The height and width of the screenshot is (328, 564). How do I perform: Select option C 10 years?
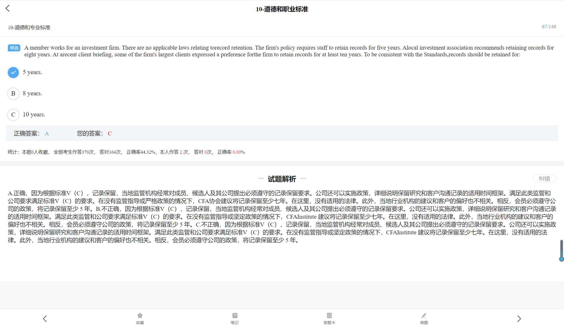click(x=13, y=115)
